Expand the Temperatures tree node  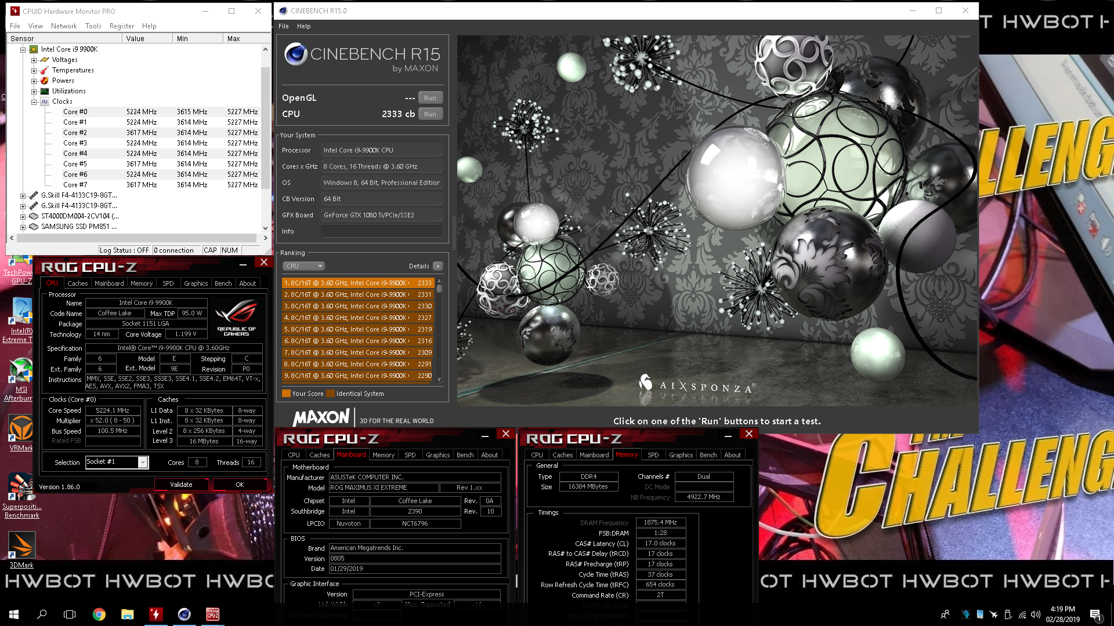click(x=34, y=70)
